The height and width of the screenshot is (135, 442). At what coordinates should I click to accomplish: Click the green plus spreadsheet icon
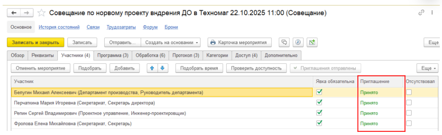[312, 43]
